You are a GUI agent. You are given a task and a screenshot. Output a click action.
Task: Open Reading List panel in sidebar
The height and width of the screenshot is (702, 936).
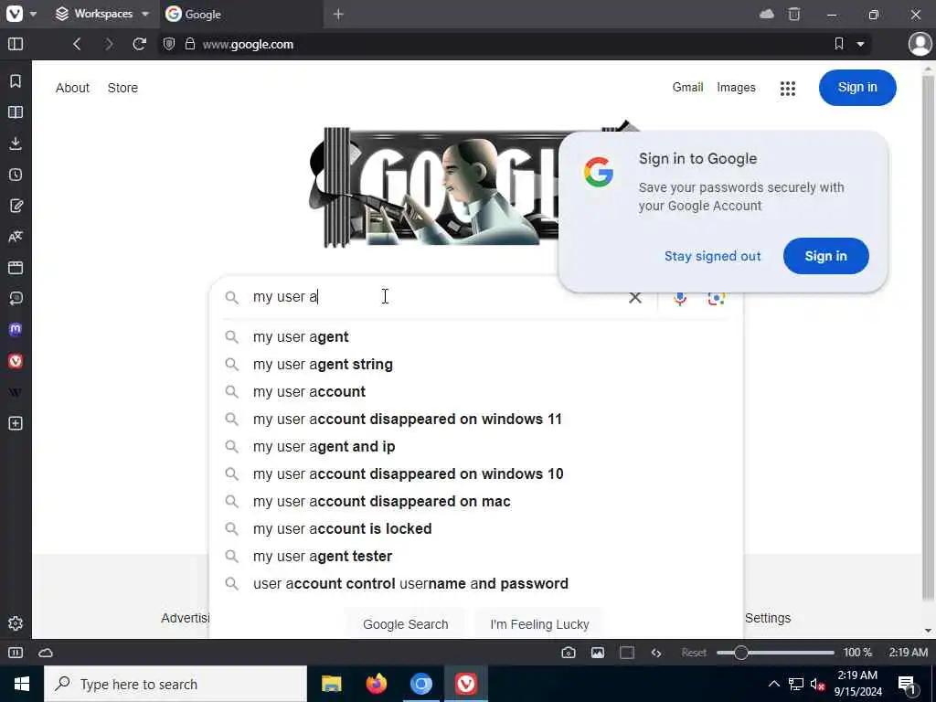click(16, 112)
